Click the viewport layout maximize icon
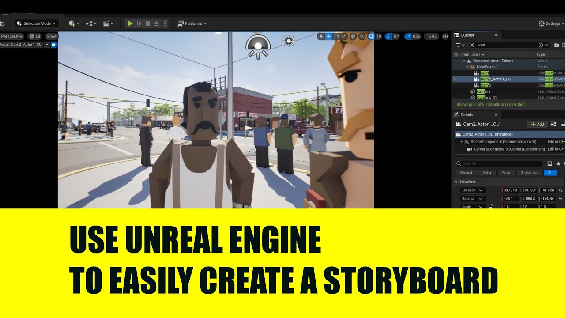 445,36
